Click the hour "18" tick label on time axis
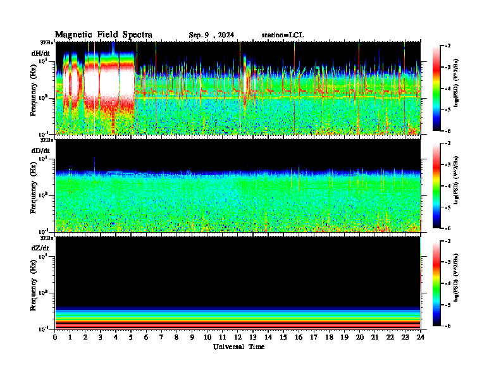501x387 pixels. coord(329,337)
